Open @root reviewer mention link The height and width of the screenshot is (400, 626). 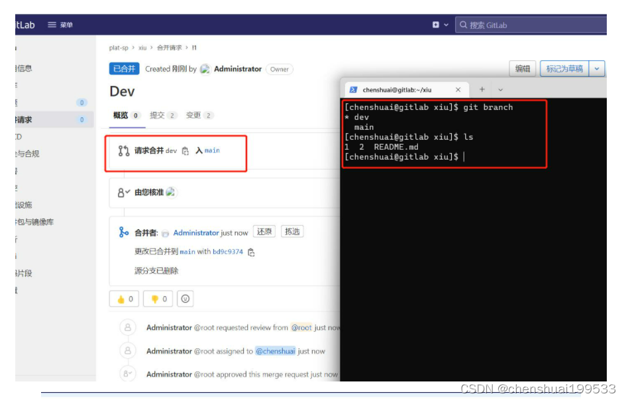[x=301, y=328]
